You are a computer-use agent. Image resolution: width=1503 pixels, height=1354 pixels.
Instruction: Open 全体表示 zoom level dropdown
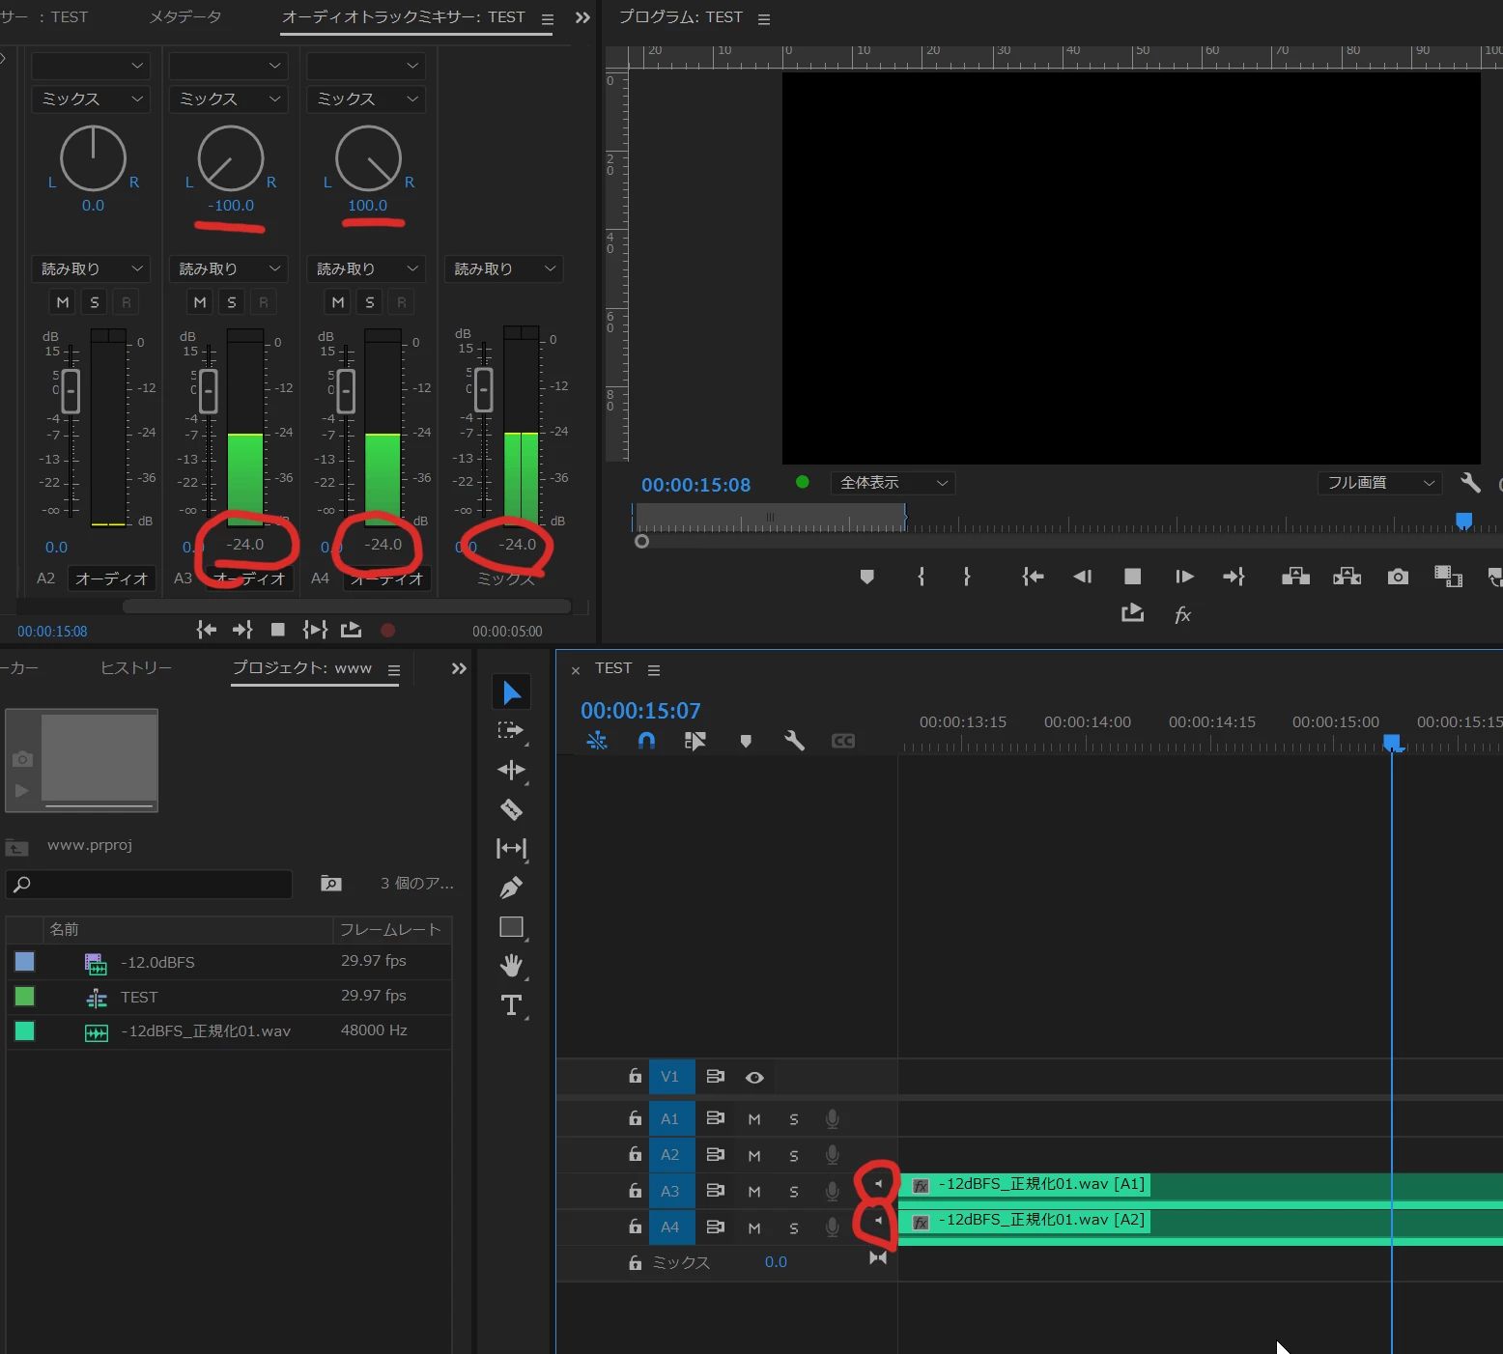[x=893, y=482]
